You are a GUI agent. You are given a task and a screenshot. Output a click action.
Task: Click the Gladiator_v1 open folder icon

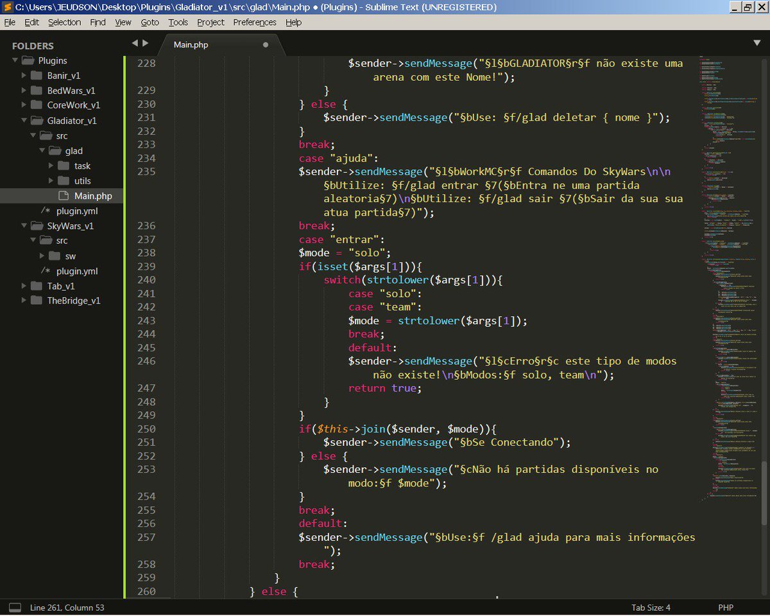pos(37,121)
